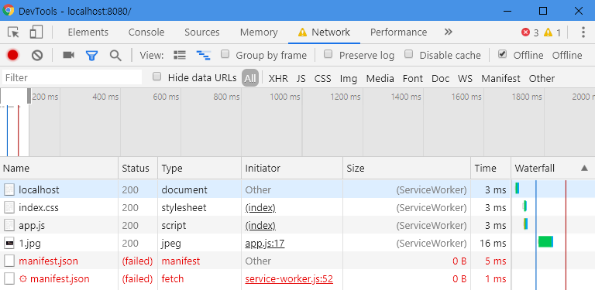This screenshot has height=290, width=595.
Task: Enable Group by frame checkbox
Action: coord(225,54)
